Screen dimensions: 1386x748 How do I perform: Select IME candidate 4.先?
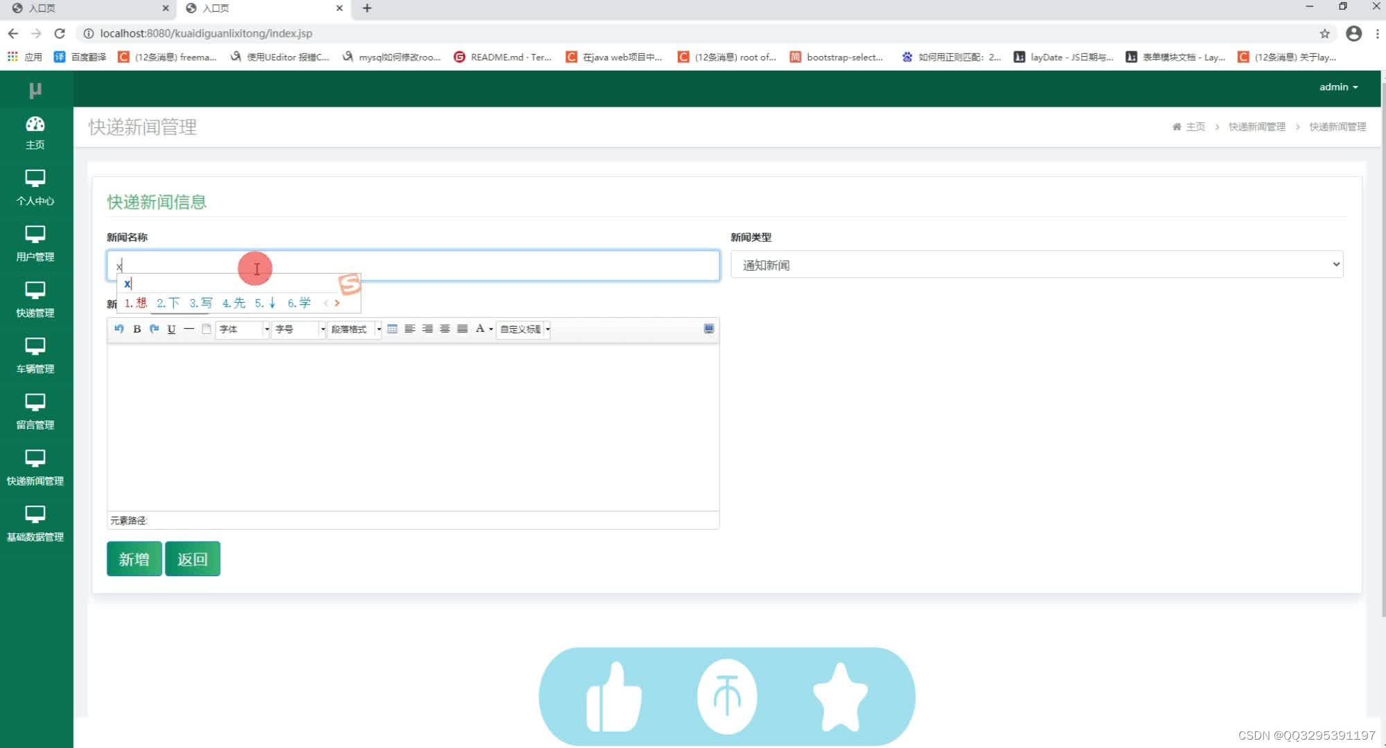[x=234, y=303]
